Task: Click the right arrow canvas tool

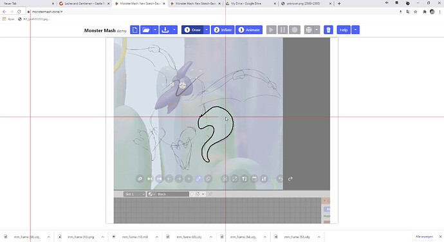Action: point(179,179)
